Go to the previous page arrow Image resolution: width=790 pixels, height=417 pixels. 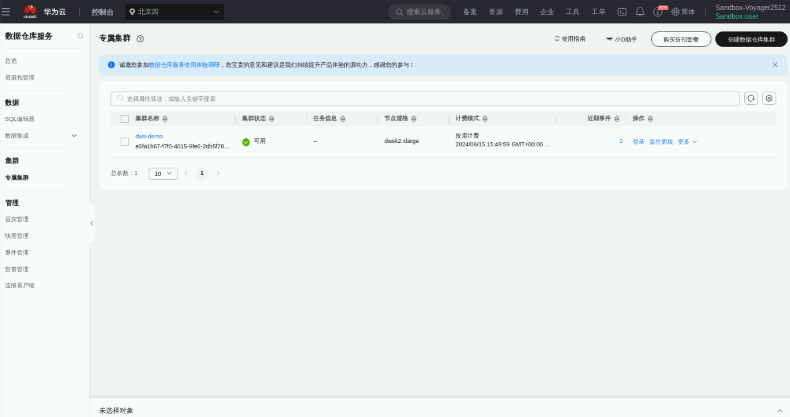coord(186,173)
